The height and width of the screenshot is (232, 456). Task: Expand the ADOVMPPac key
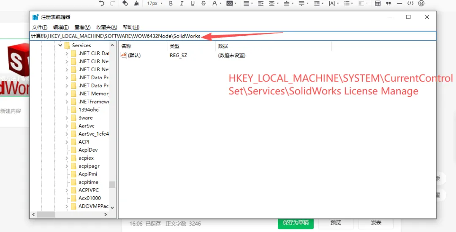(x=67, y=206)
